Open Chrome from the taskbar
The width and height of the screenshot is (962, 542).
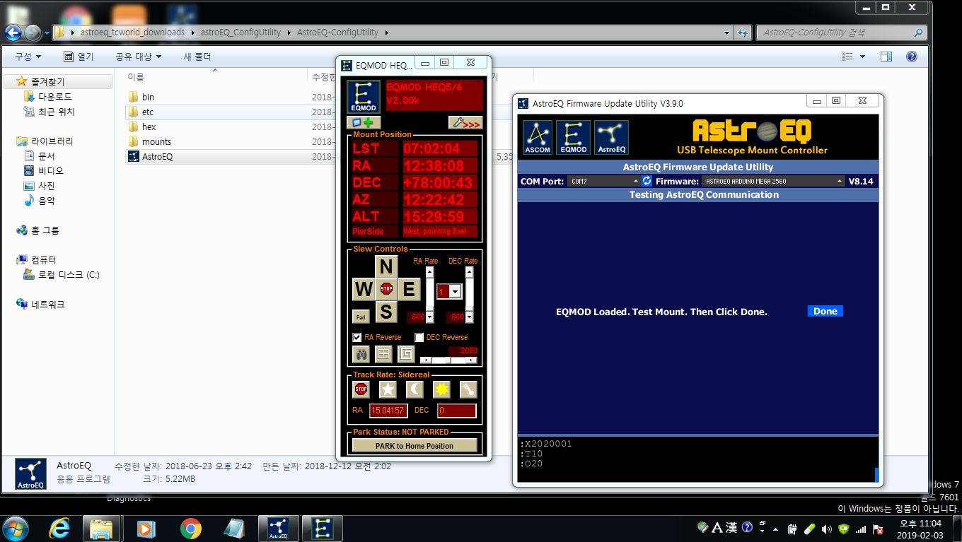pyautogui.click(x=190, y=528)
